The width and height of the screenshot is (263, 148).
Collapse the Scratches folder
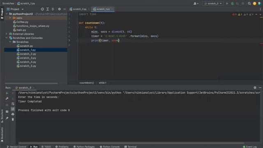pos(10,42)
